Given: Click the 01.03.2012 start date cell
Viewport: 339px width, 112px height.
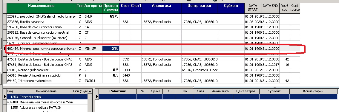Looking at the screenshot, I should click(253, 70).
